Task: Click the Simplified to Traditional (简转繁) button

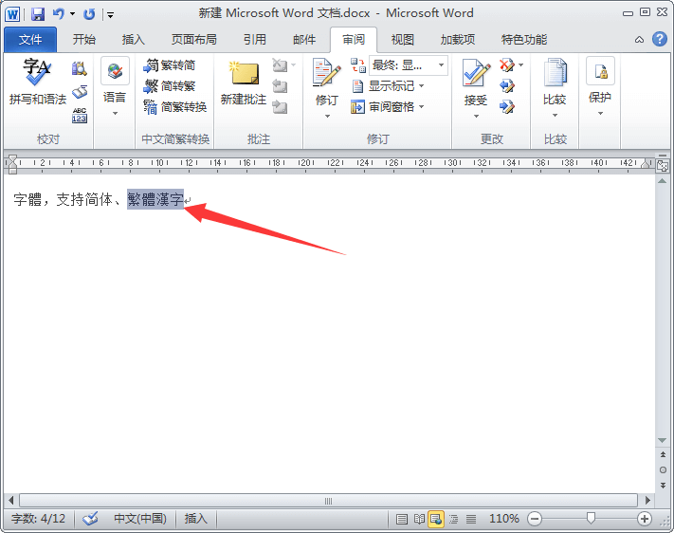Action: pyautogui.click(x=170, y=86)
